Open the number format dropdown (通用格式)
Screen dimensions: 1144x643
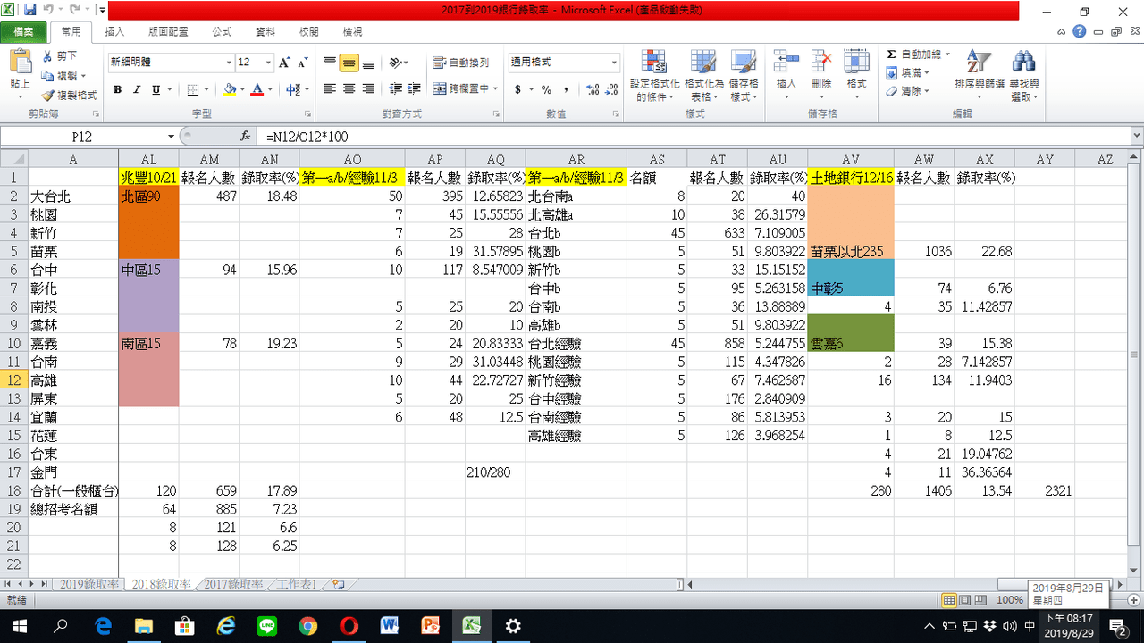pos(614,63)
